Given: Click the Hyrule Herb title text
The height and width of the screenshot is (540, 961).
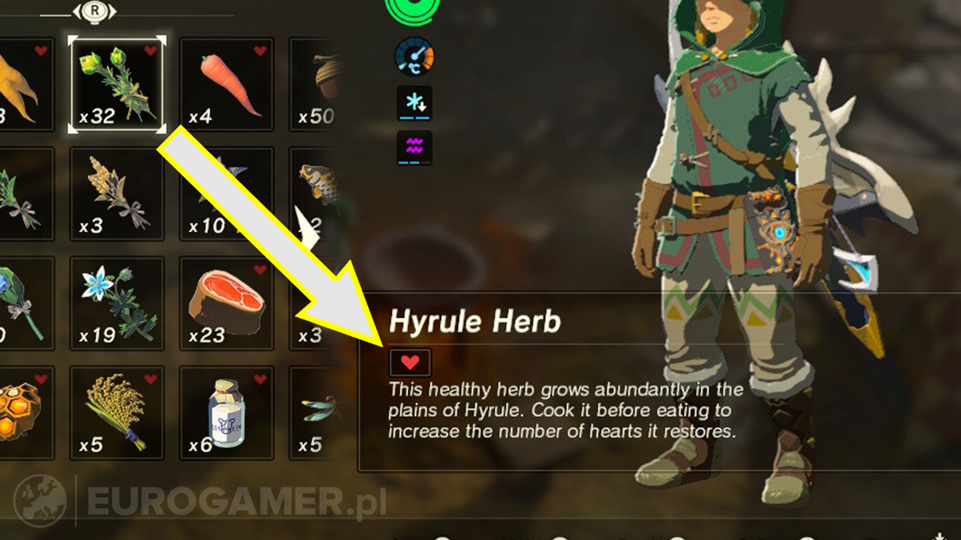Looking at the screenshot, I should (475, 321).
